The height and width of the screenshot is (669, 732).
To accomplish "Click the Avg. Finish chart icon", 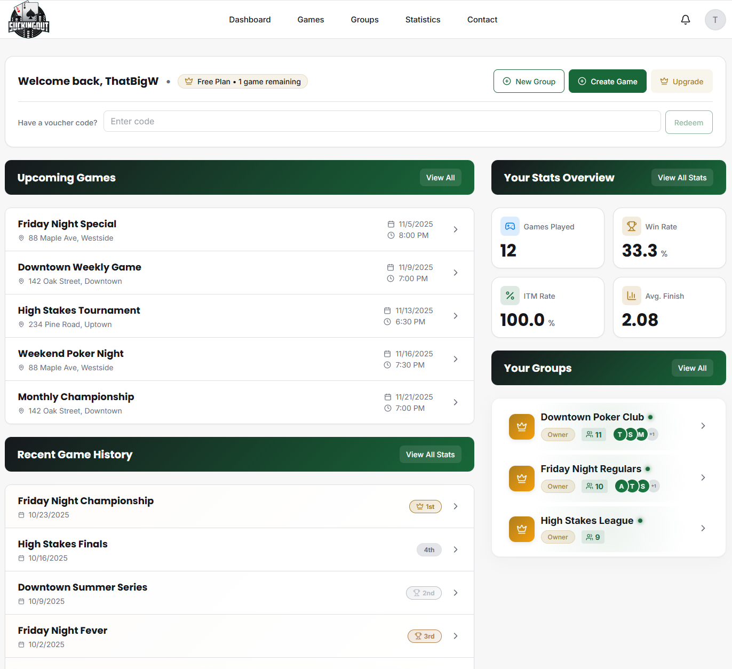I will (x=632, y=296).
